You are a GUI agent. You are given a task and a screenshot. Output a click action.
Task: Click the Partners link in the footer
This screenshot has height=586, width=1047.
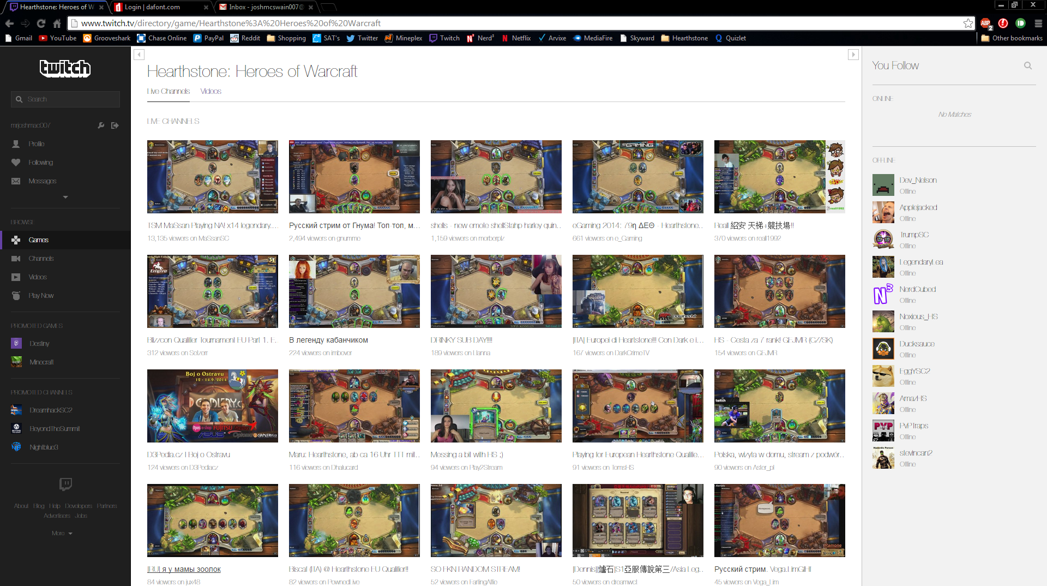[107, 506]
